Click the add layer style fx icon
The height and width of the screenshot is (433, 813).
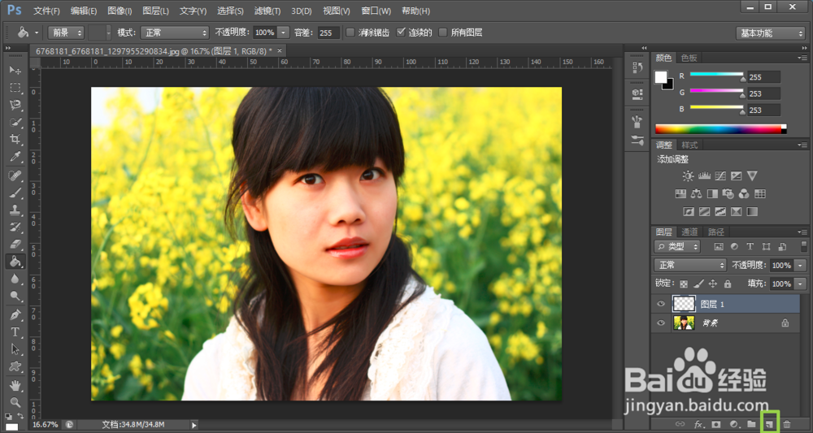(698, 424)
